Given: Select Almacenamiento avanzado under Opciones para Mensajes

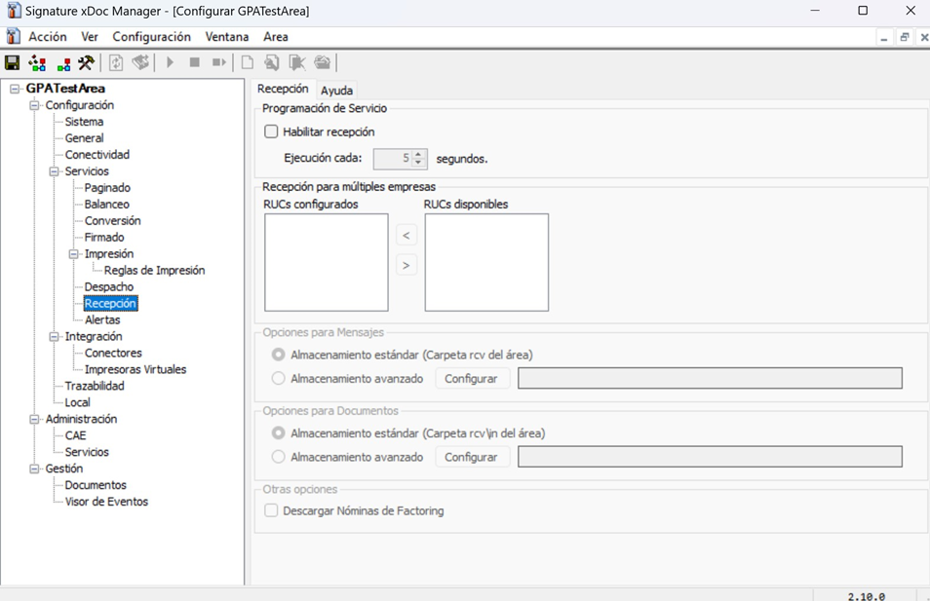Looking at the screenshot, I should 278,378.
